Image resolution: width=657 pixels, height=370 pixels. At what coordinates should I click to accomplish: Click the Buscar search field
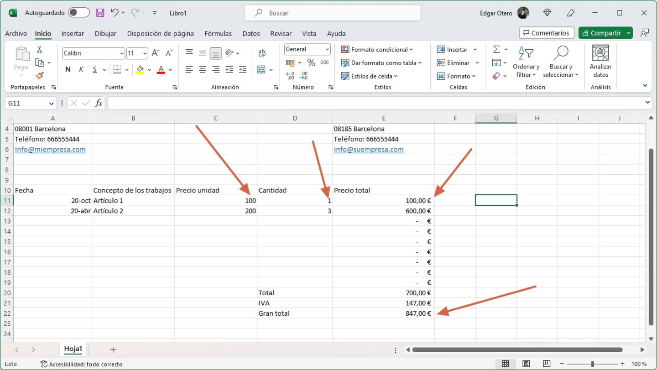(332, 13)
